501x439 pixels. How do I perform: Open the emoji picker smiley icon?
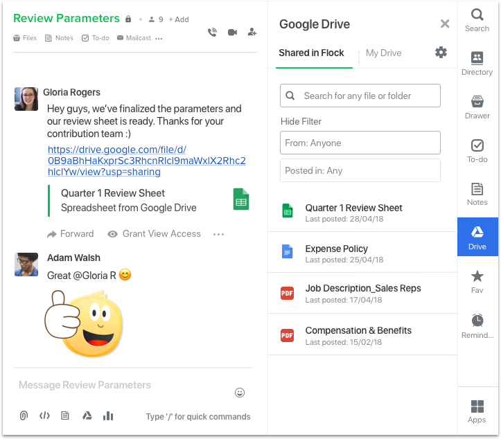tap(240, 393)
